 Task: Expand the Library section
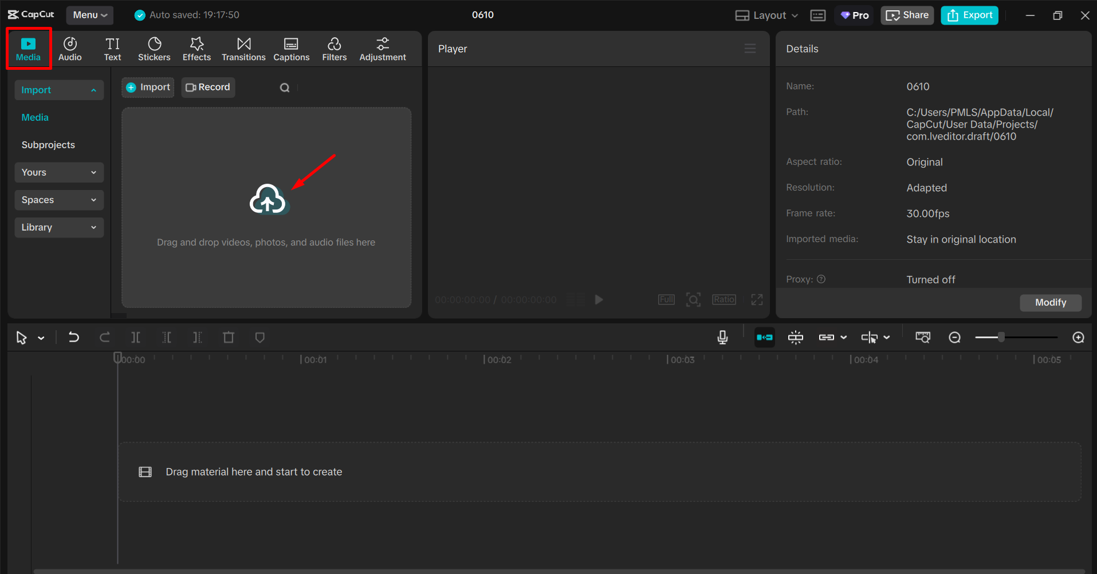(x=58, y=227)
